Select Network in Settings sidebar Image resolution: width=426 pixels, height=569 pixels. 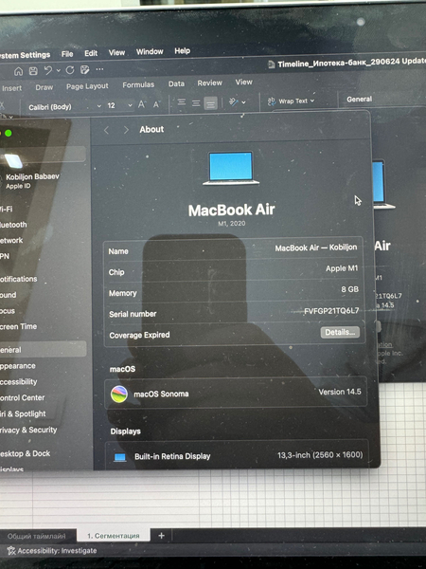tap(11, 240)
